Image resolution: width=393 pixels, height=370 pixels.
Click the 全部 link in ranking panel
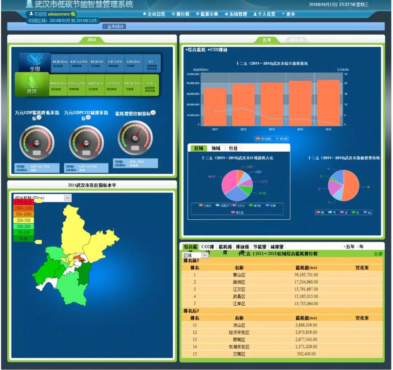378,254
